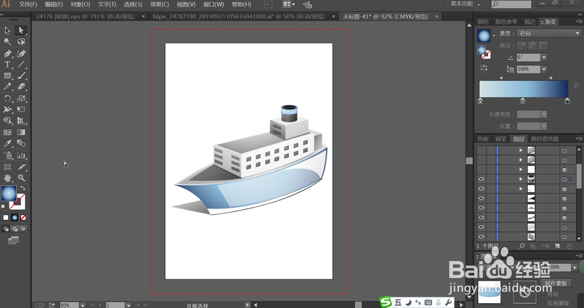Image resolution: width=584 pixels, height=308 pixels.
Task: Click the 制作蒙版 button
Action: 556,283
